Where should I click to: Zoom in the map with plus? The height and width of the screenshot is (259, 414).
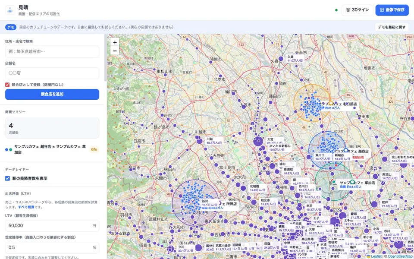[x=115, y=42]
